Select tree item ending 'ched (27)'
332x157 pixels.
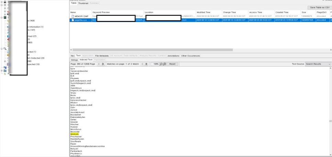click(x=32, y=36)
